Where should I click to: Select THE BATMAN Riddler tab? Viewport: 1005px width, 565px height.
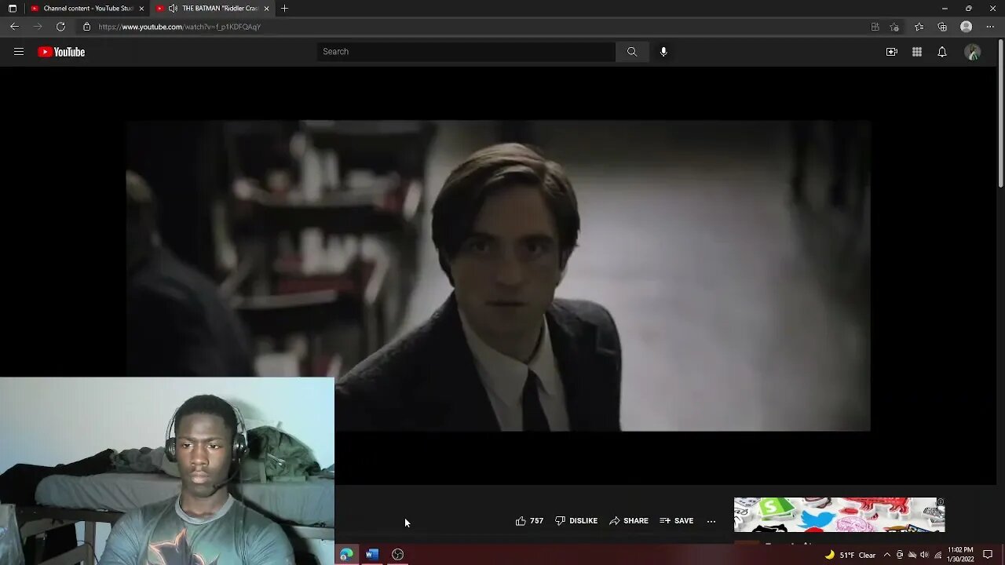click(214, 9)
